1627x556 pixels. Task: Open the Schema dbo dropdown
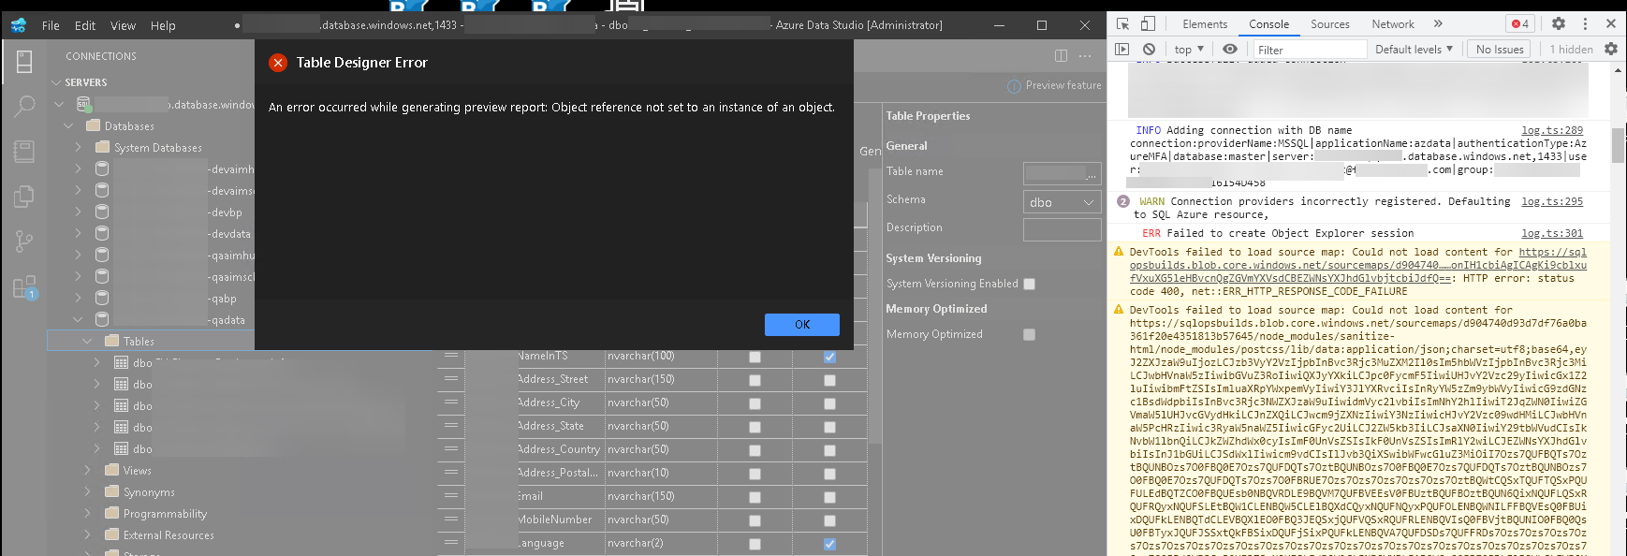click(x=1062, y=202)
